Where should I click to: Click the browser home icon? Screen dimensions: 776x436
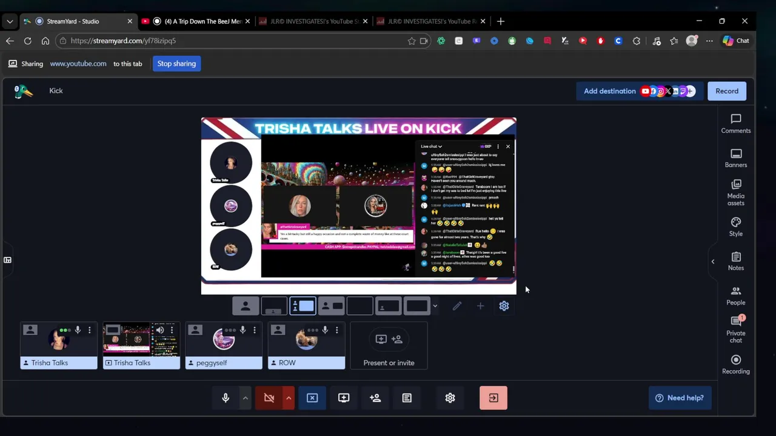[x=45, y=41]
